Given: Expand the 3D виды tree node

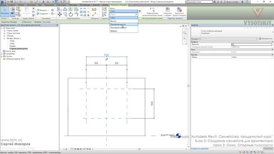Looking at the screenshot, I should (4, 36).
